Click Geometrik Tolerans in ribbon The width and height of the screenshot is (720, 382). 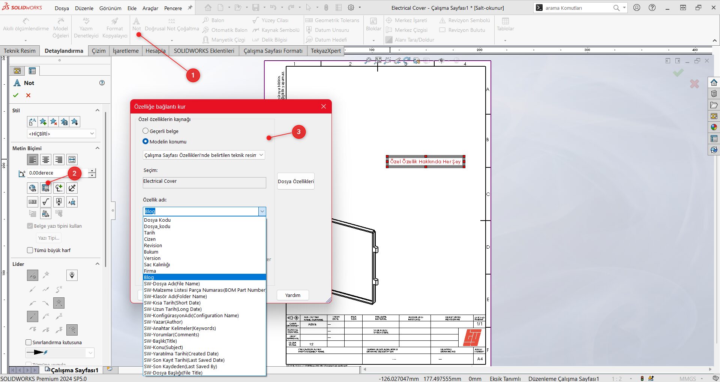pos(332,20)
